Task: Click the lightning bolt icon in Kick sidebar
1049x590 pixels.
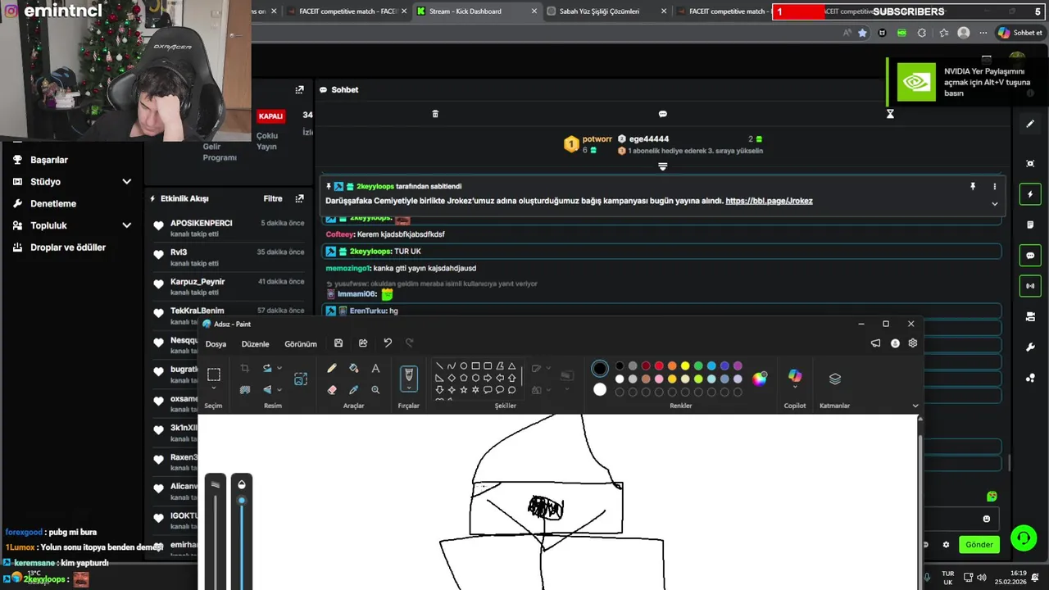Action: point(1030,194)
